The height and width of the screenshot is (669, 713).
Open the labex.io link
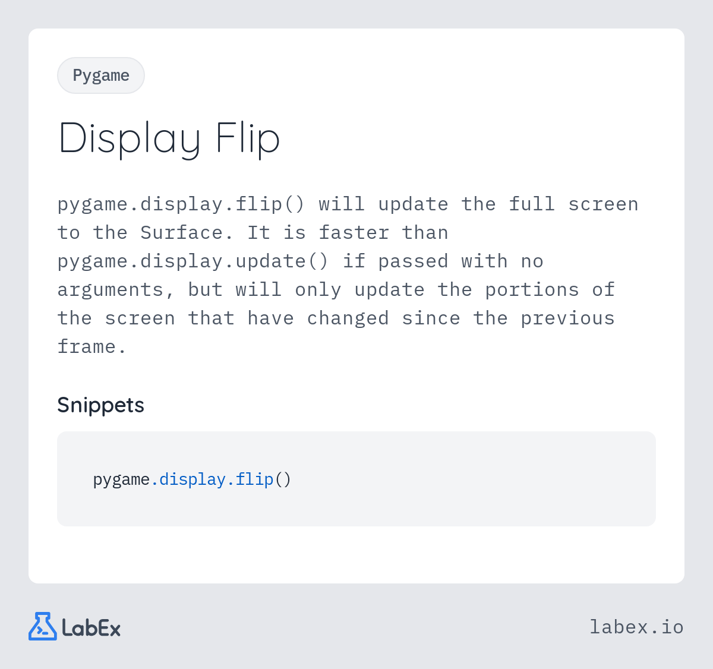pyautogui.click(x=636, y=627)
